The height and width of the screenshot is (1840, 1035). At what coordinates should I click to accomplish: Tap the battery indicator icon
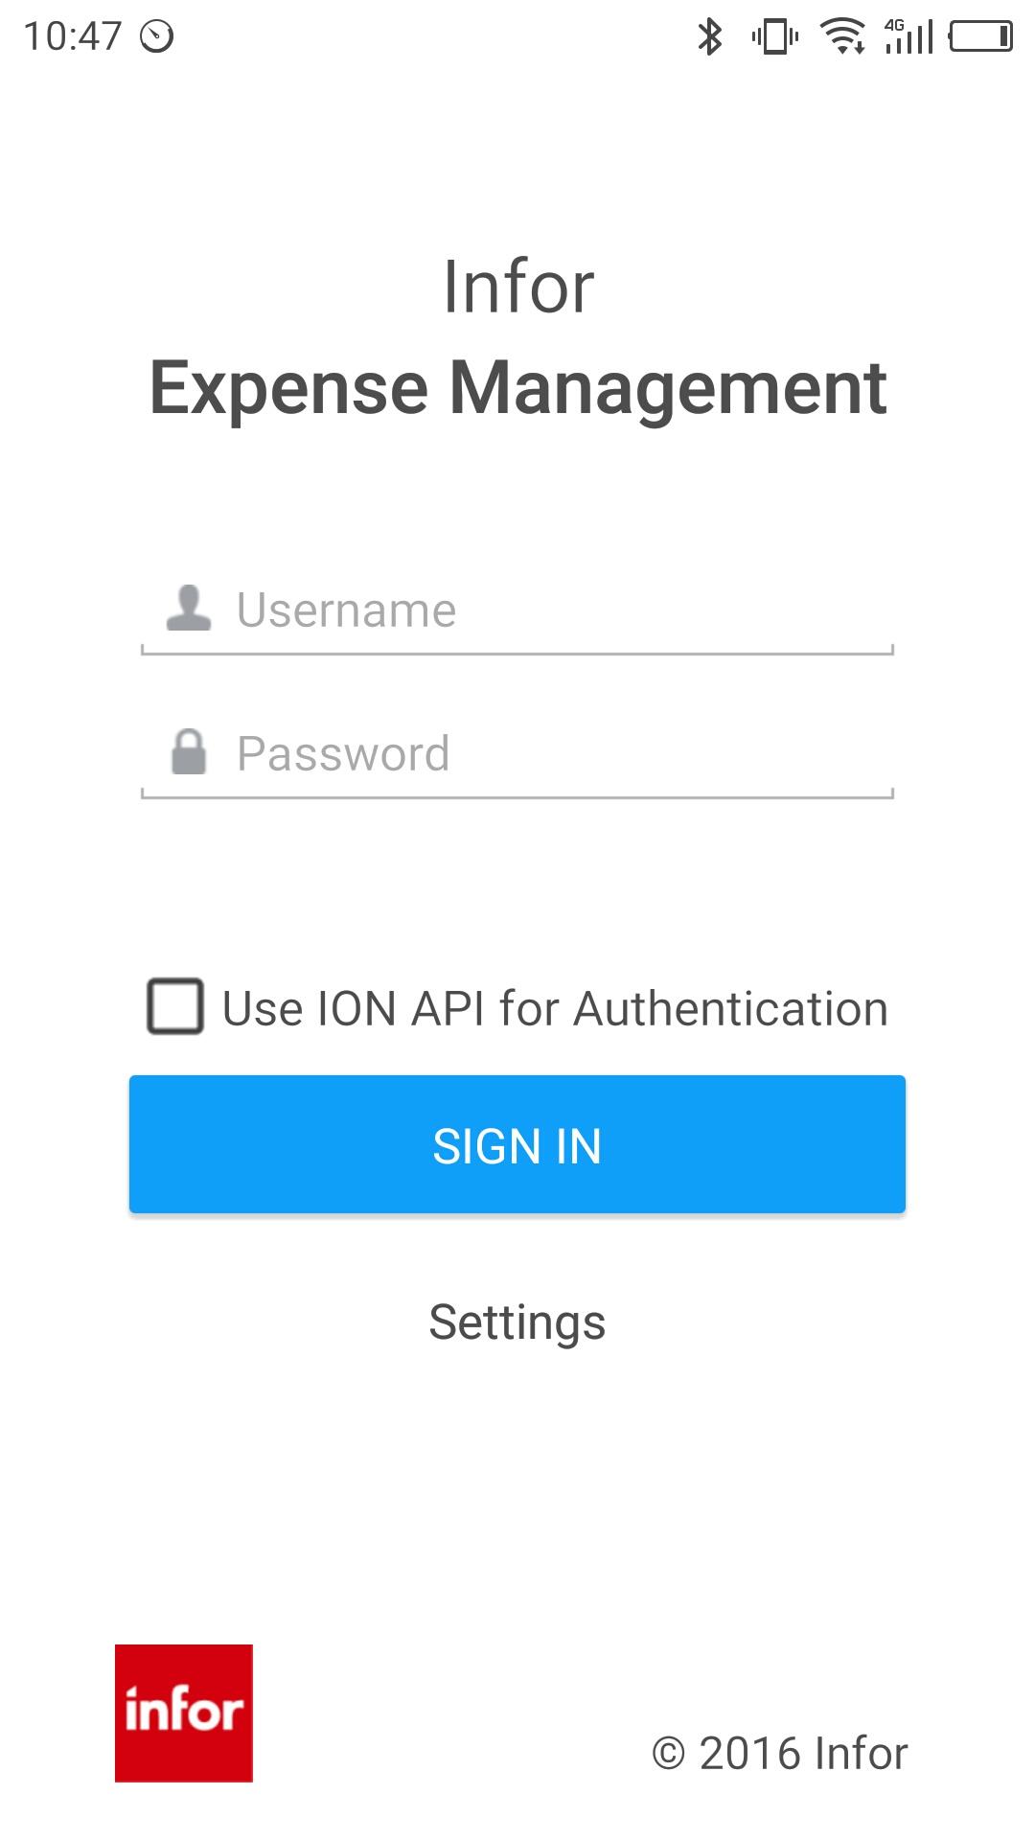(x=980, y=36)
